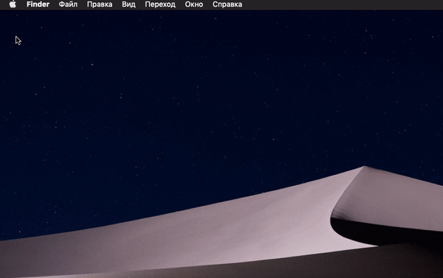Viewport: 443px width, 278px height.
Task: Open the Справка help menu
Action: (x=227, y=4)
